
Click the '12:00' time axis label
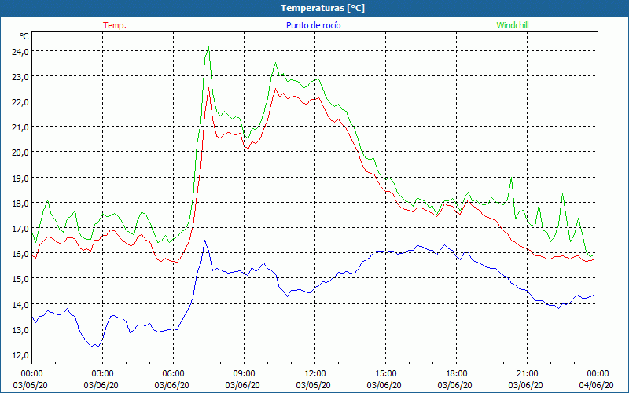[x=315, y=374]
